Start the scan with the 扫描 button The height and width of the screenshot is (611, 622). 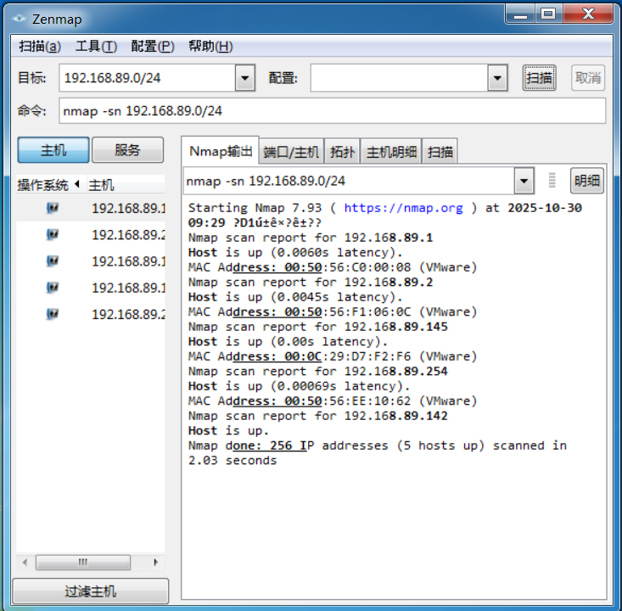tap(539, 78)
